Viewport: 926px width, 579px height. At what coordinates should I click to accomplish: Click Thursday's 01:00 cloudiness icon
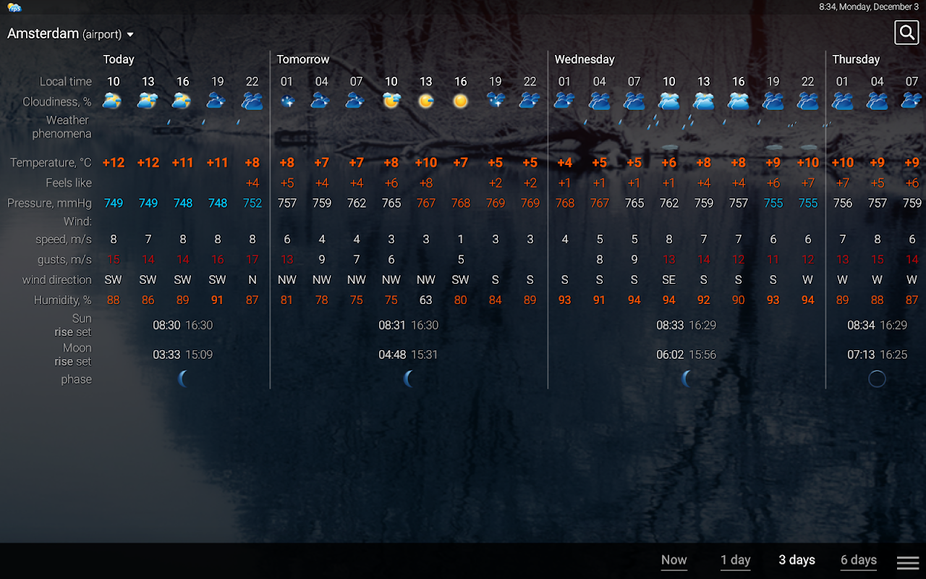[x=843, y=101]
